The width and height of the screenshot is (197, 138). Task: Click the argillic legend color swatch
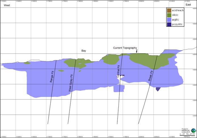[169, 20]
